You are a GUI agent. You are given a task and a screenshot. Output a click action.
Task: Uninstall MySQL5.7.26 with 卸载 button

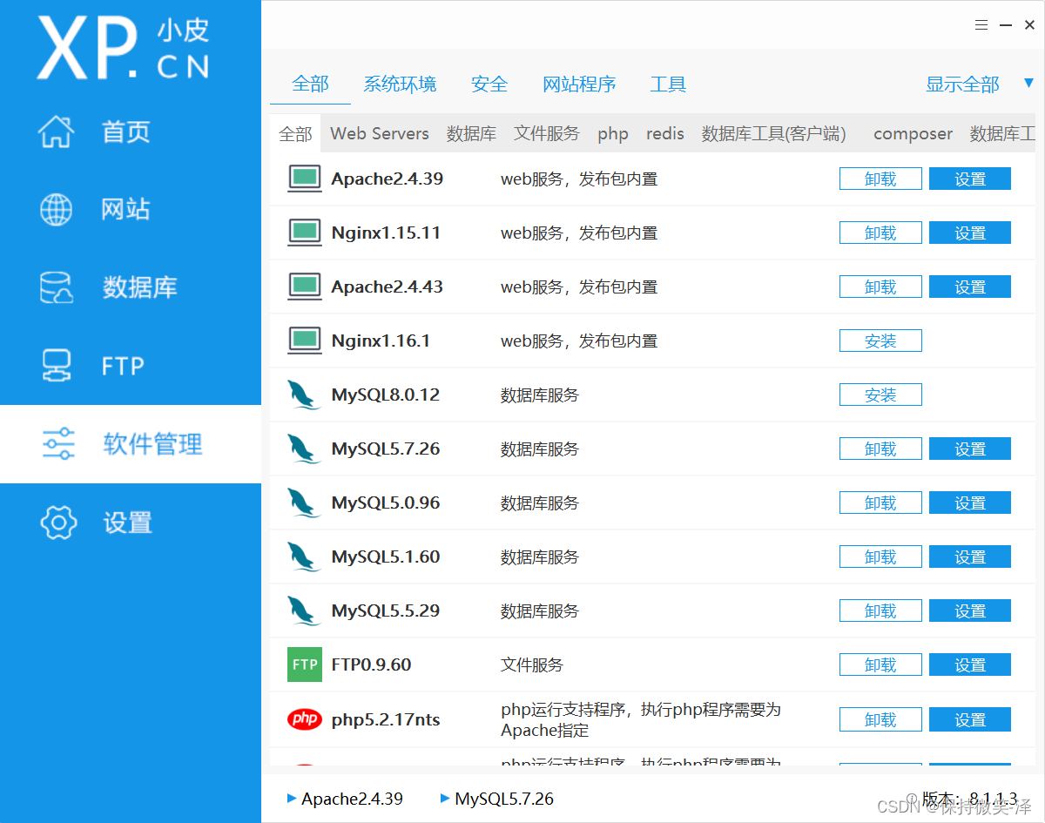click(880, 449)
